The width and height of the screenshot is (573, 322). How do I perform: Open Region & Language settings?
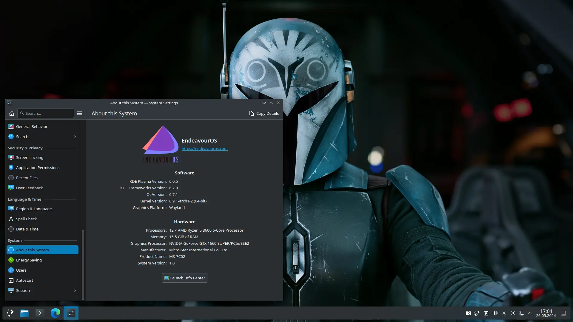point(42,209)
